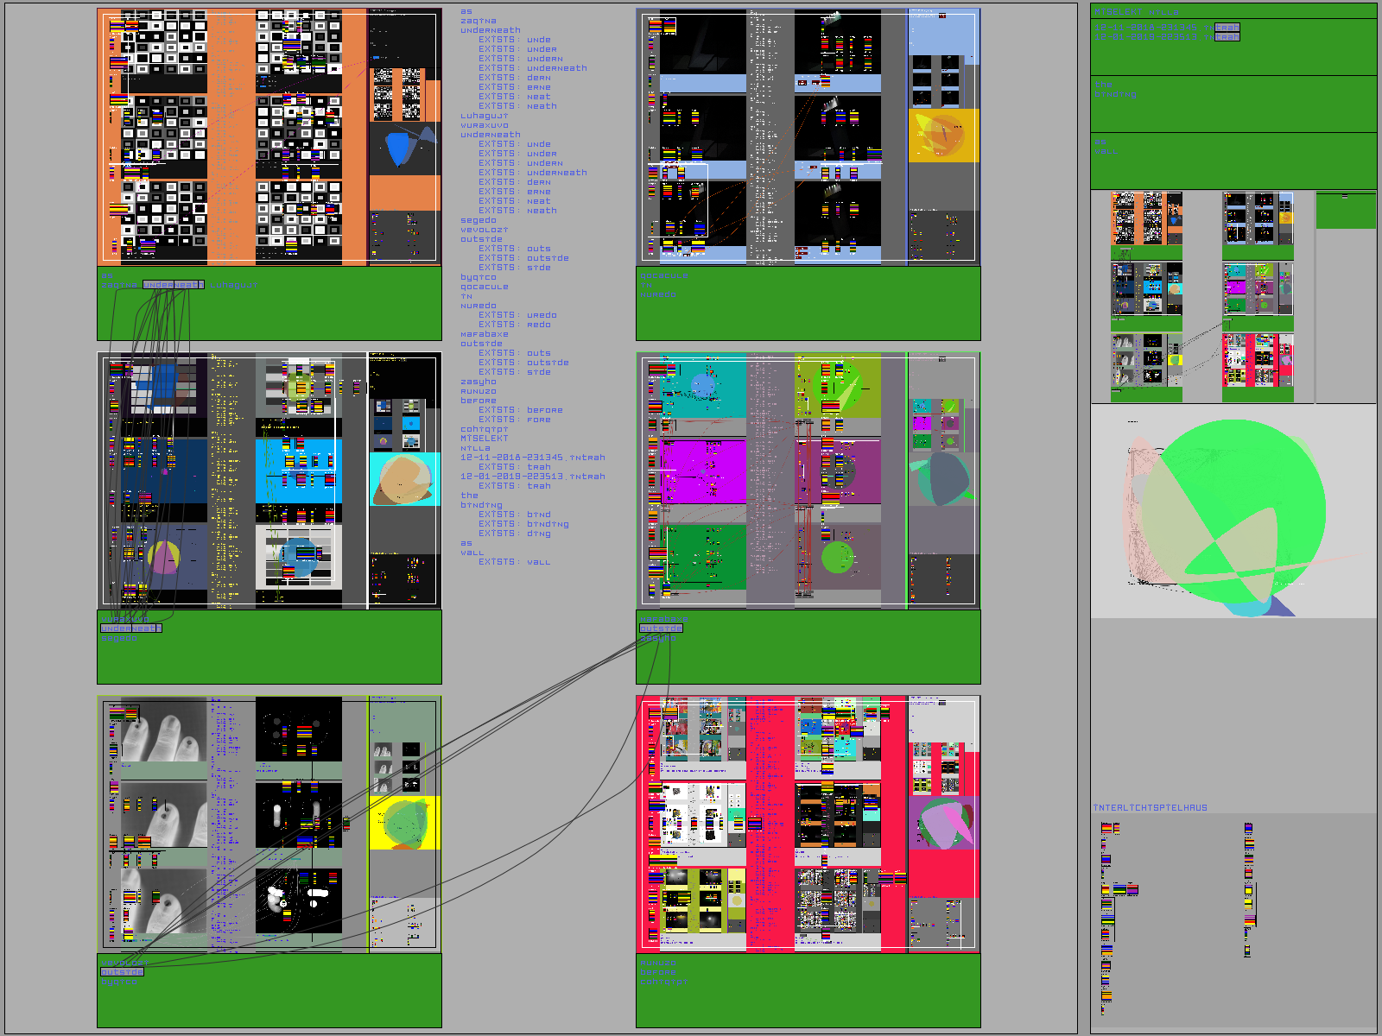Click 'EXISTS: wall' at the list bottom

(514, 562)
